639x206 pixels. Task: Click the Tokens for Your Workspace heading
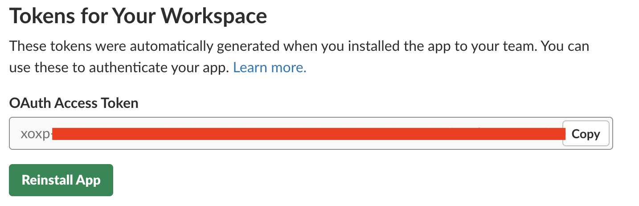138,16
